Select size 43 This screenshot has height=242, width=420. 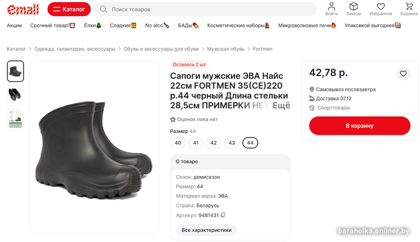(232, 143)
